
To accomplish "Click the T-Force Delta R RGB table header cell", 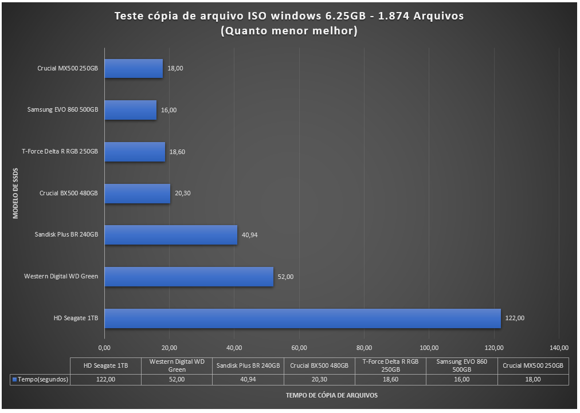I will click(391, 366).
